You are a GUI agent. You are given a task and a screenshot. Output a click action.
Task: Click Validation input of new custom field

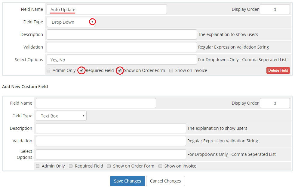coord(111,141)
